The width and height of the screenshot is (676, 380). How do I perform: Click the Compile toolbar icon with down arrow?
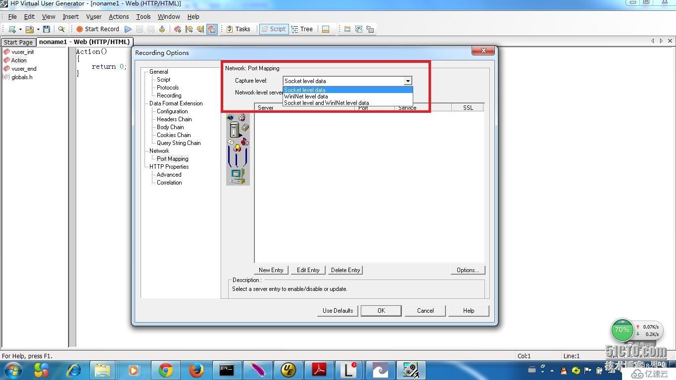coord(162,29)
